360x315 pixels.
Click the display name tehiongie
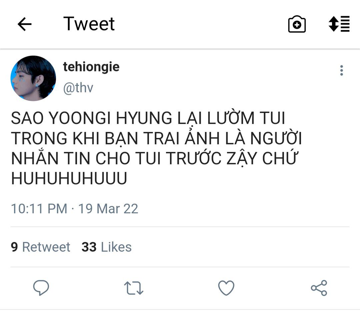point(91,67)
